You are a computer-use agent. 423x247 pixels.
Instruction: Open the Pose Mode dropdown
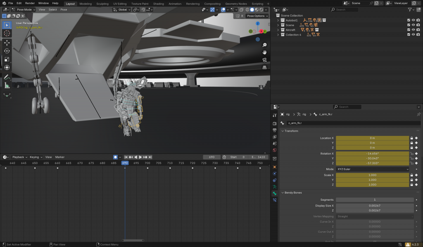pyautogui.click(x=24, y=9)
